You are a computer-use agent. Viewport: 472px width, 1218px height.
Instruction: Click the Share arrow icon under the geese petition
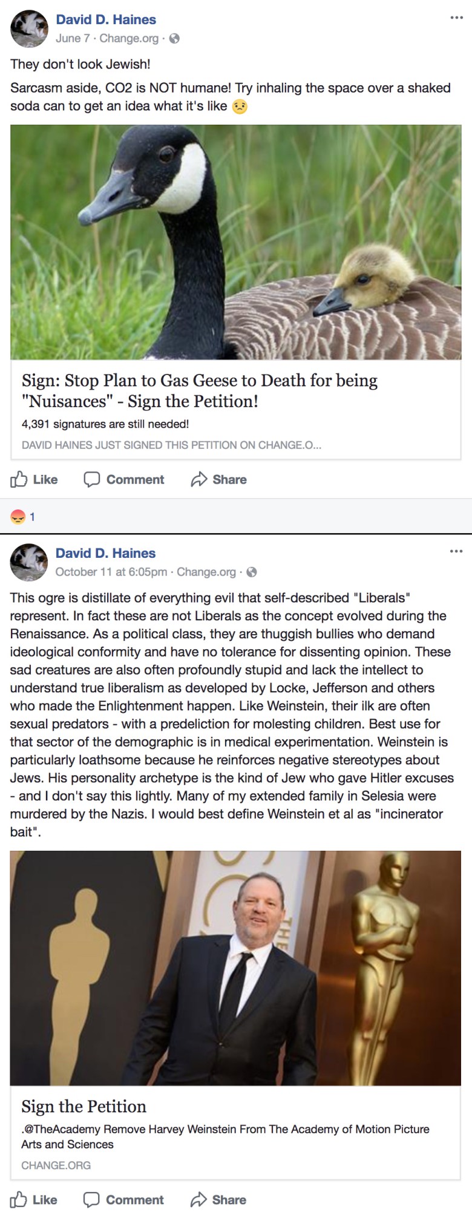(x=199, y=480)
